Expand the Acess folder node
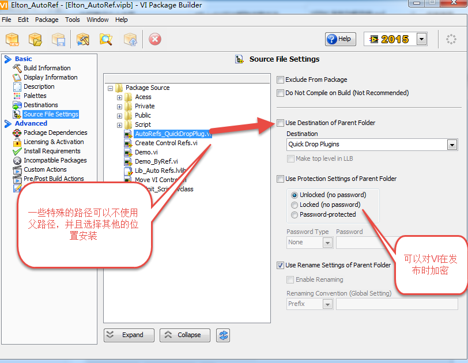Viewport: 468px width, 363px height. pos(119,97)
